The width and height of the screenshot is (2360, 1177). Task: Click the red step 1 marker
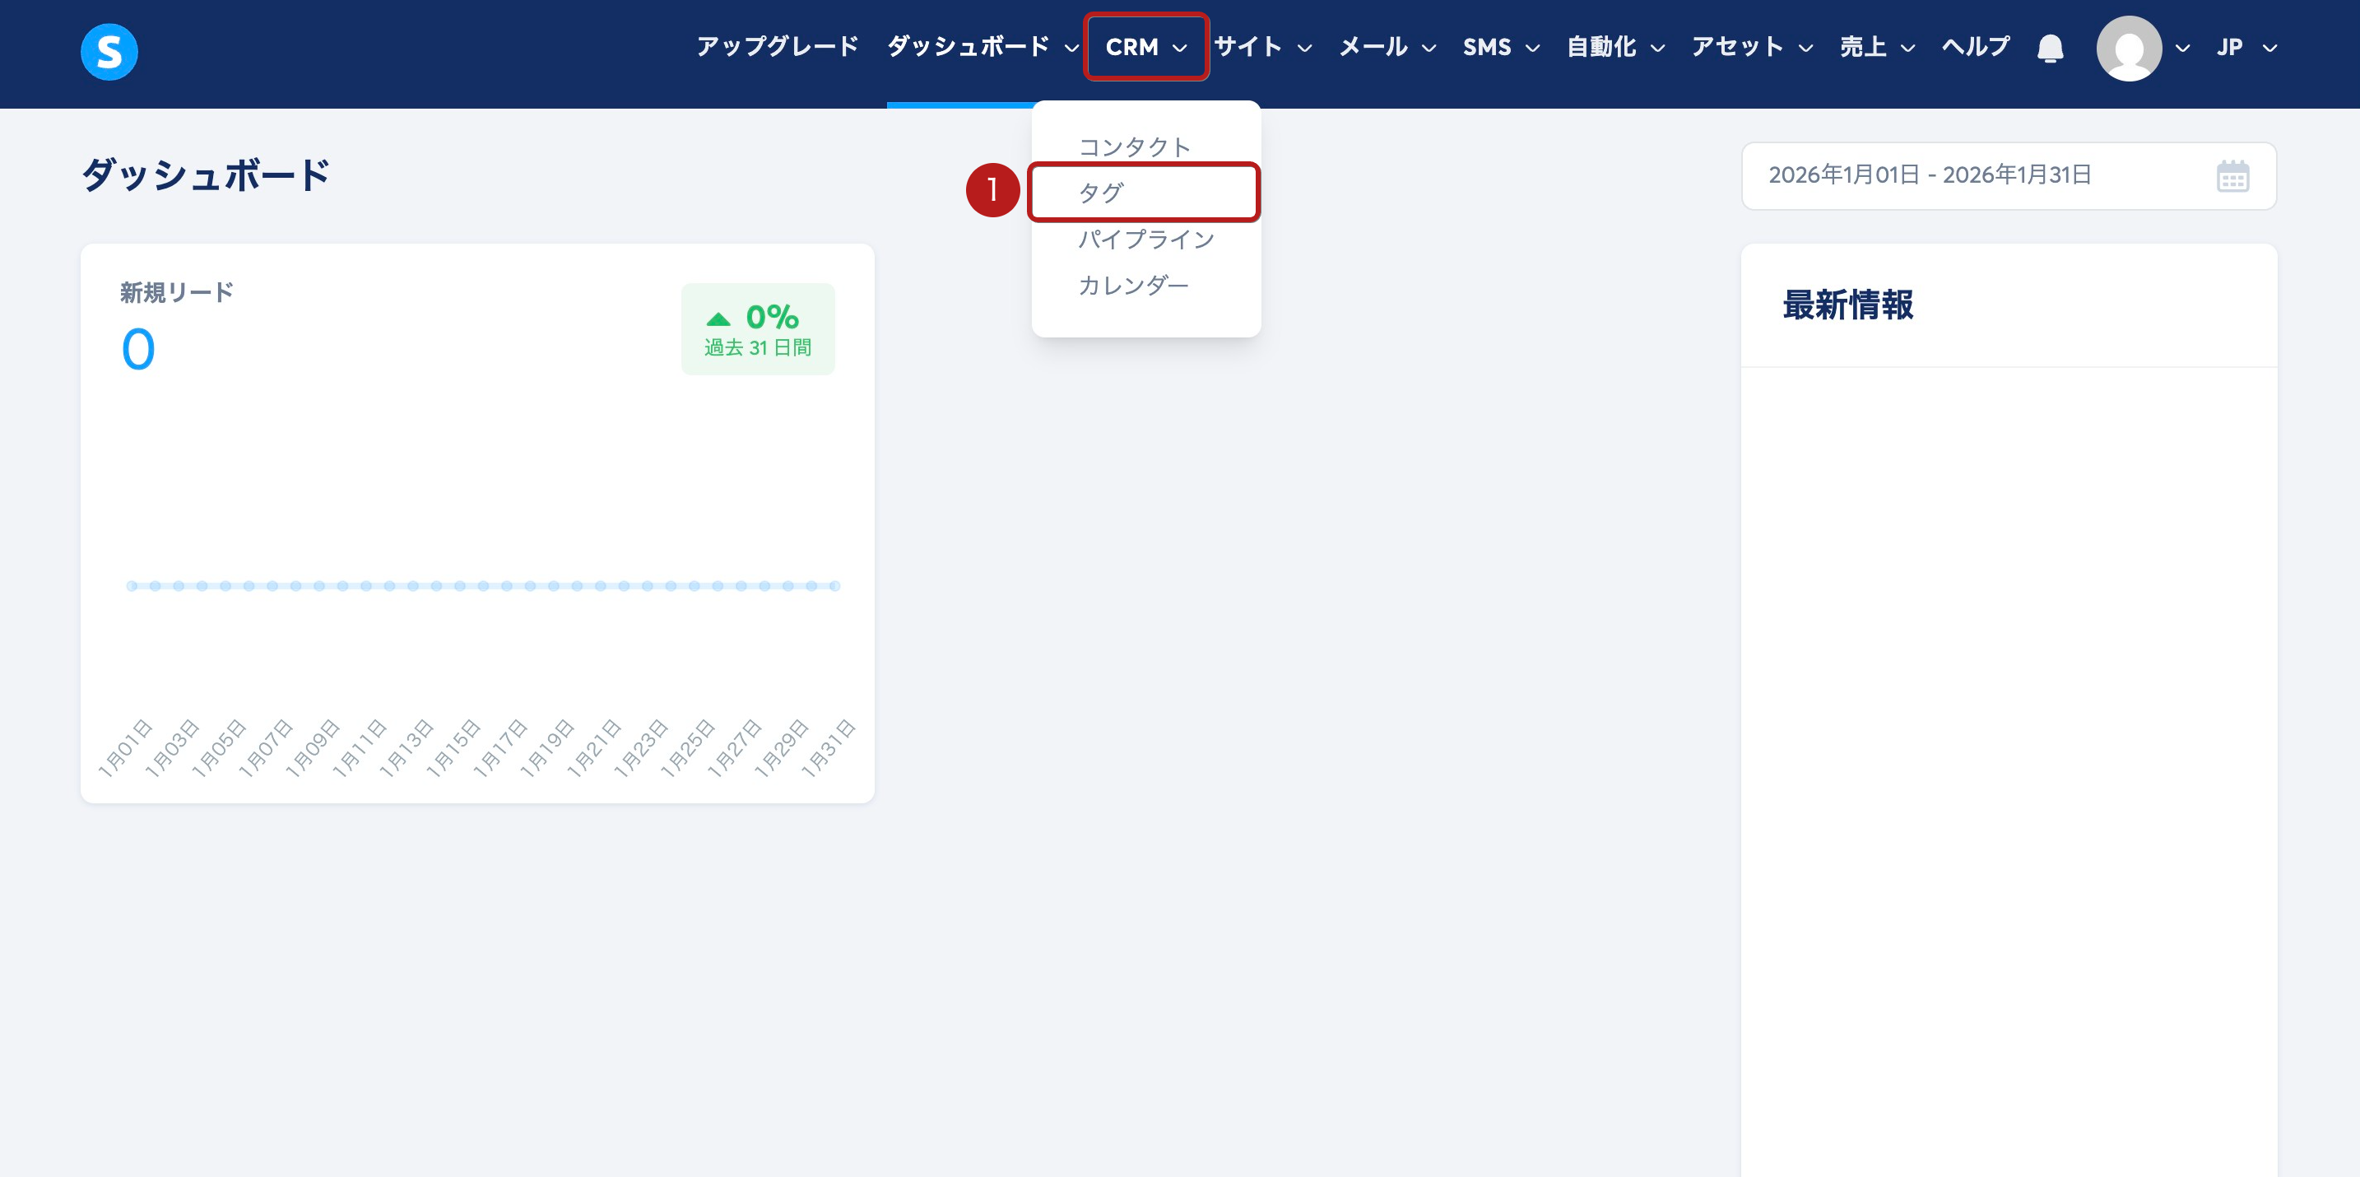coord(992,191)
